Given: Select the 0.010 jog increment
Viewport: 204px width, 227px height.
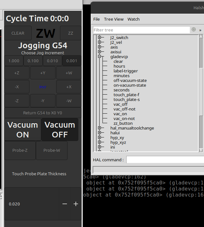Looking at the screenshot, I should (52, 61).
